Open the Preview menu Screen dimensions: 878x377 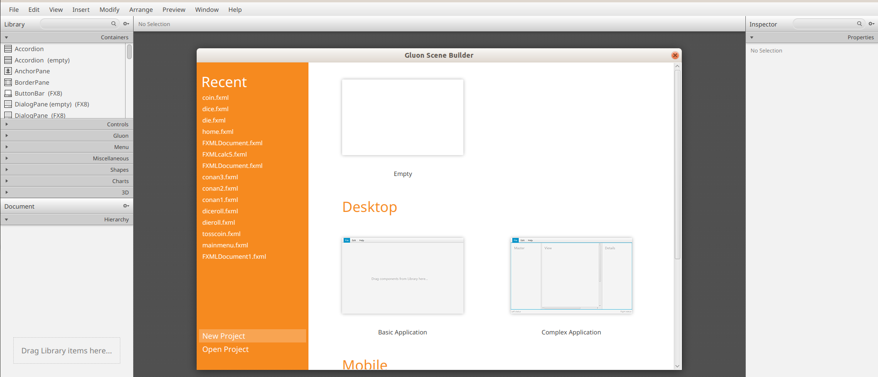173,9
